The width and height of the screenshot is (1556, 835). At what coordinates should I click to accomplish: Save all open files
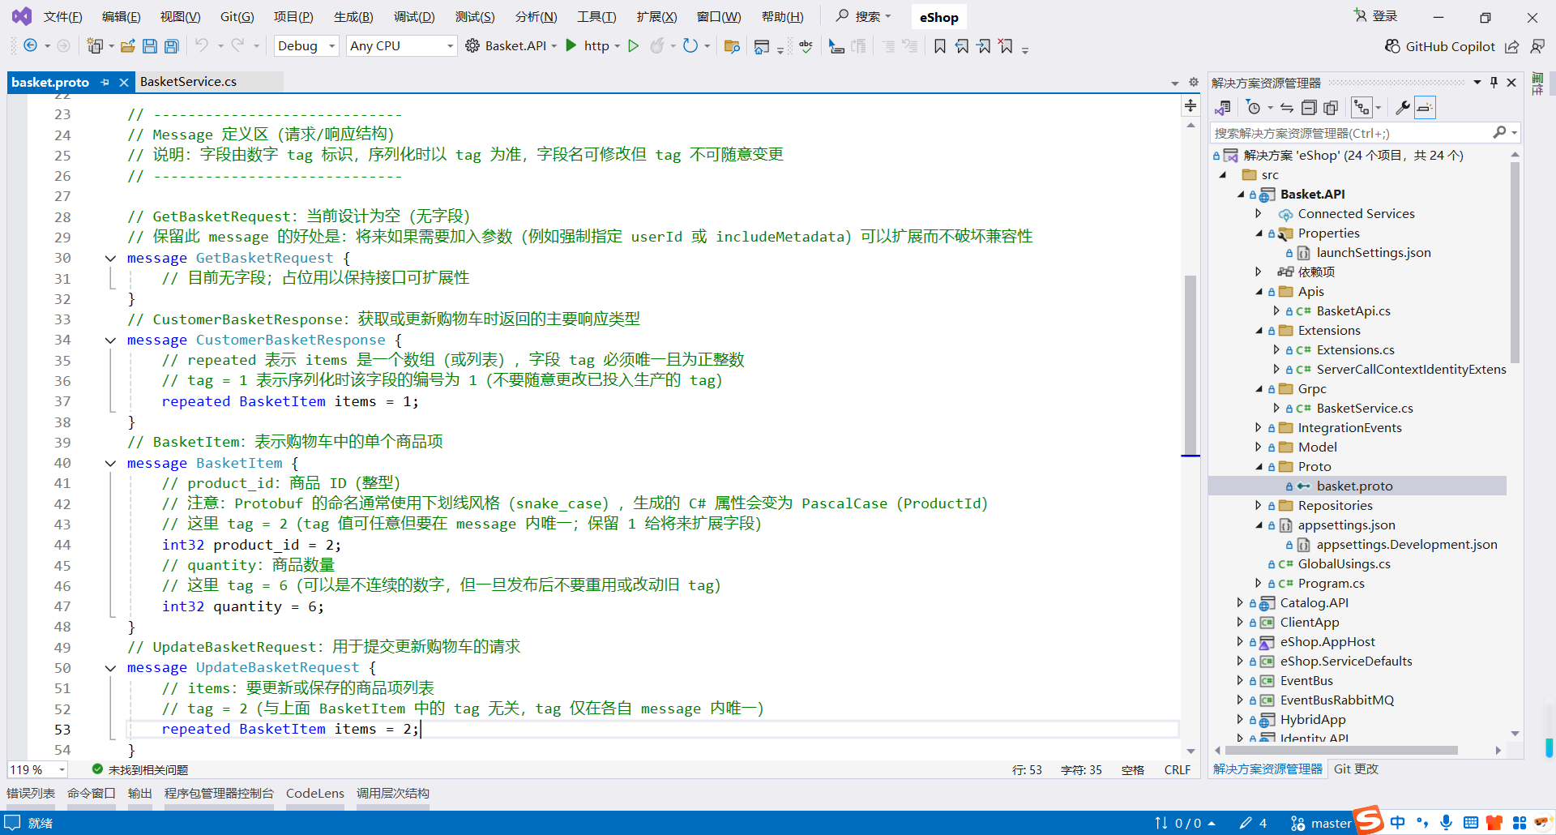click(x=171, y=46)
